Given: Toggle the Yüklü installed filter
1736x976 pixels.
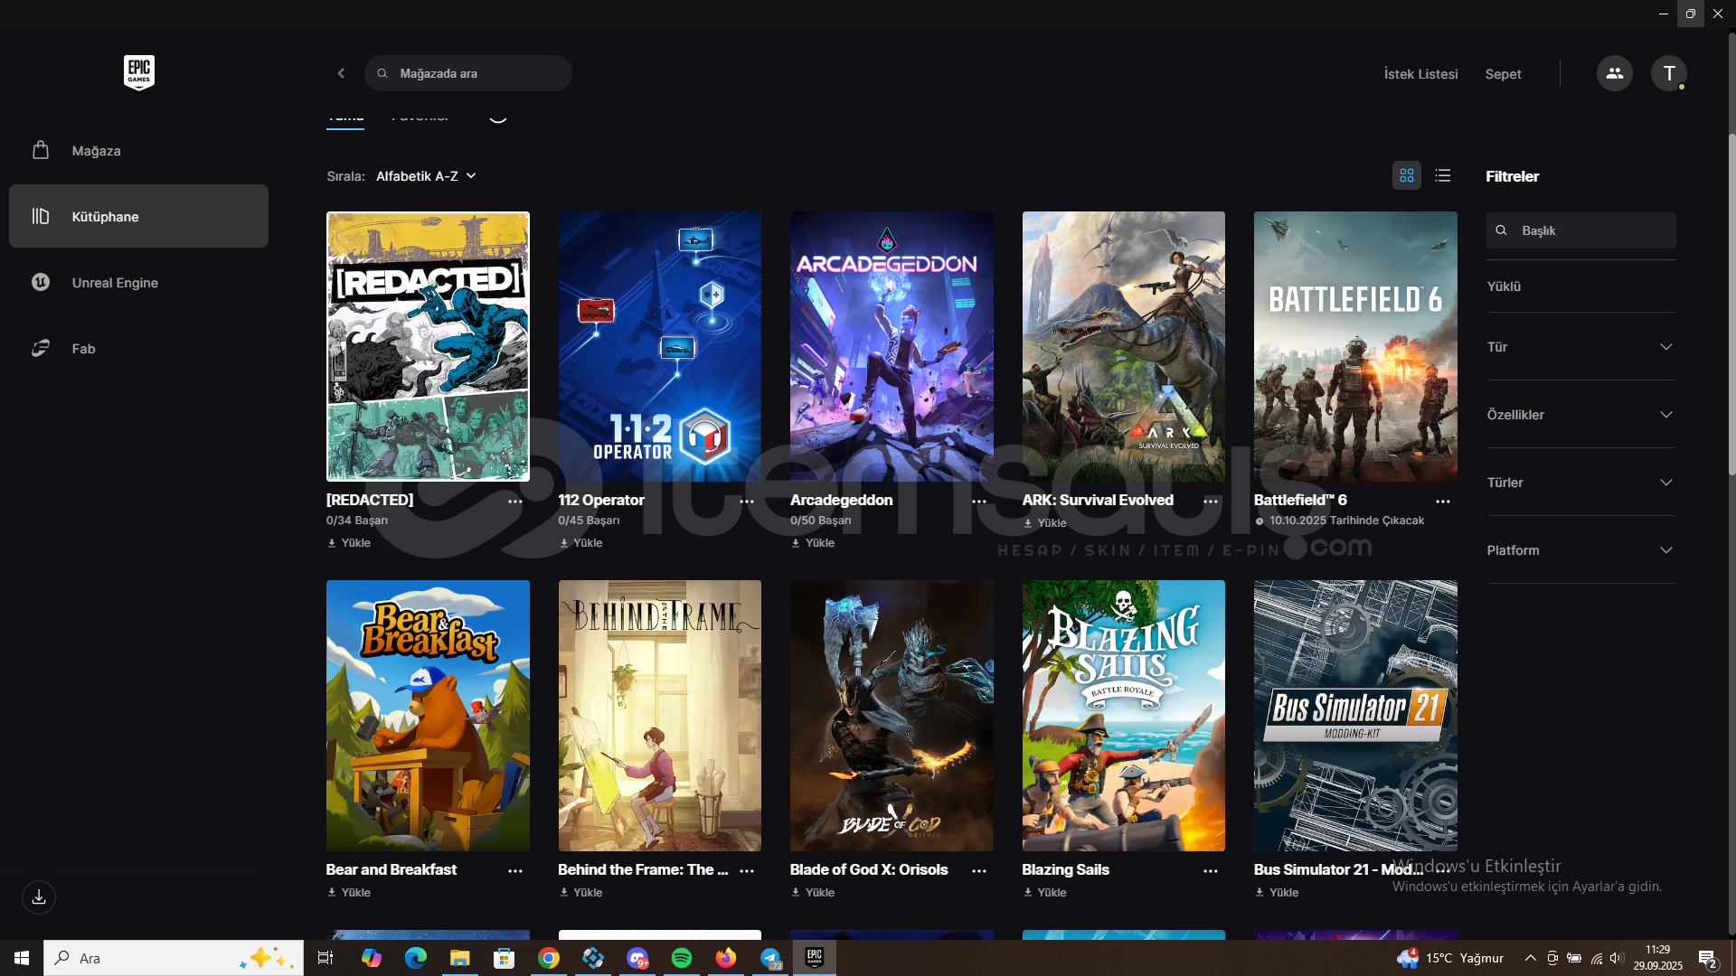Looking at the screenshot, I should pyautogui.click(x=1504, y=286).
